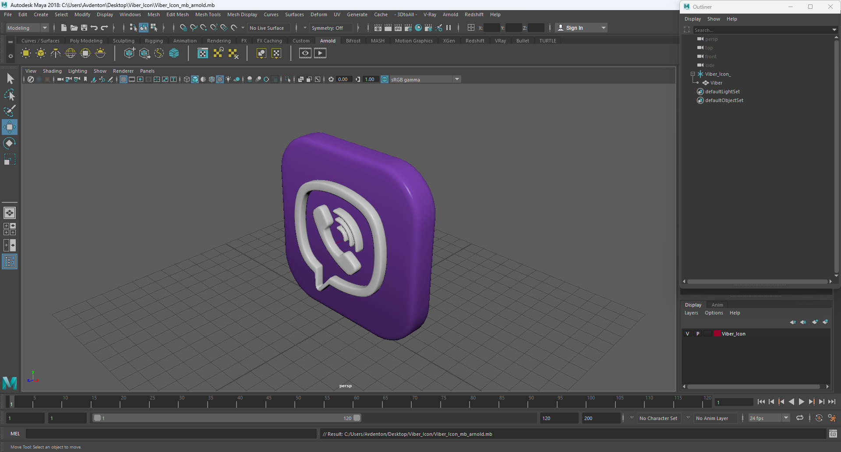This screenshot has height=452, width=841.
Task: Open Arnold RenderView eye icon
Action: click(305, 53)
